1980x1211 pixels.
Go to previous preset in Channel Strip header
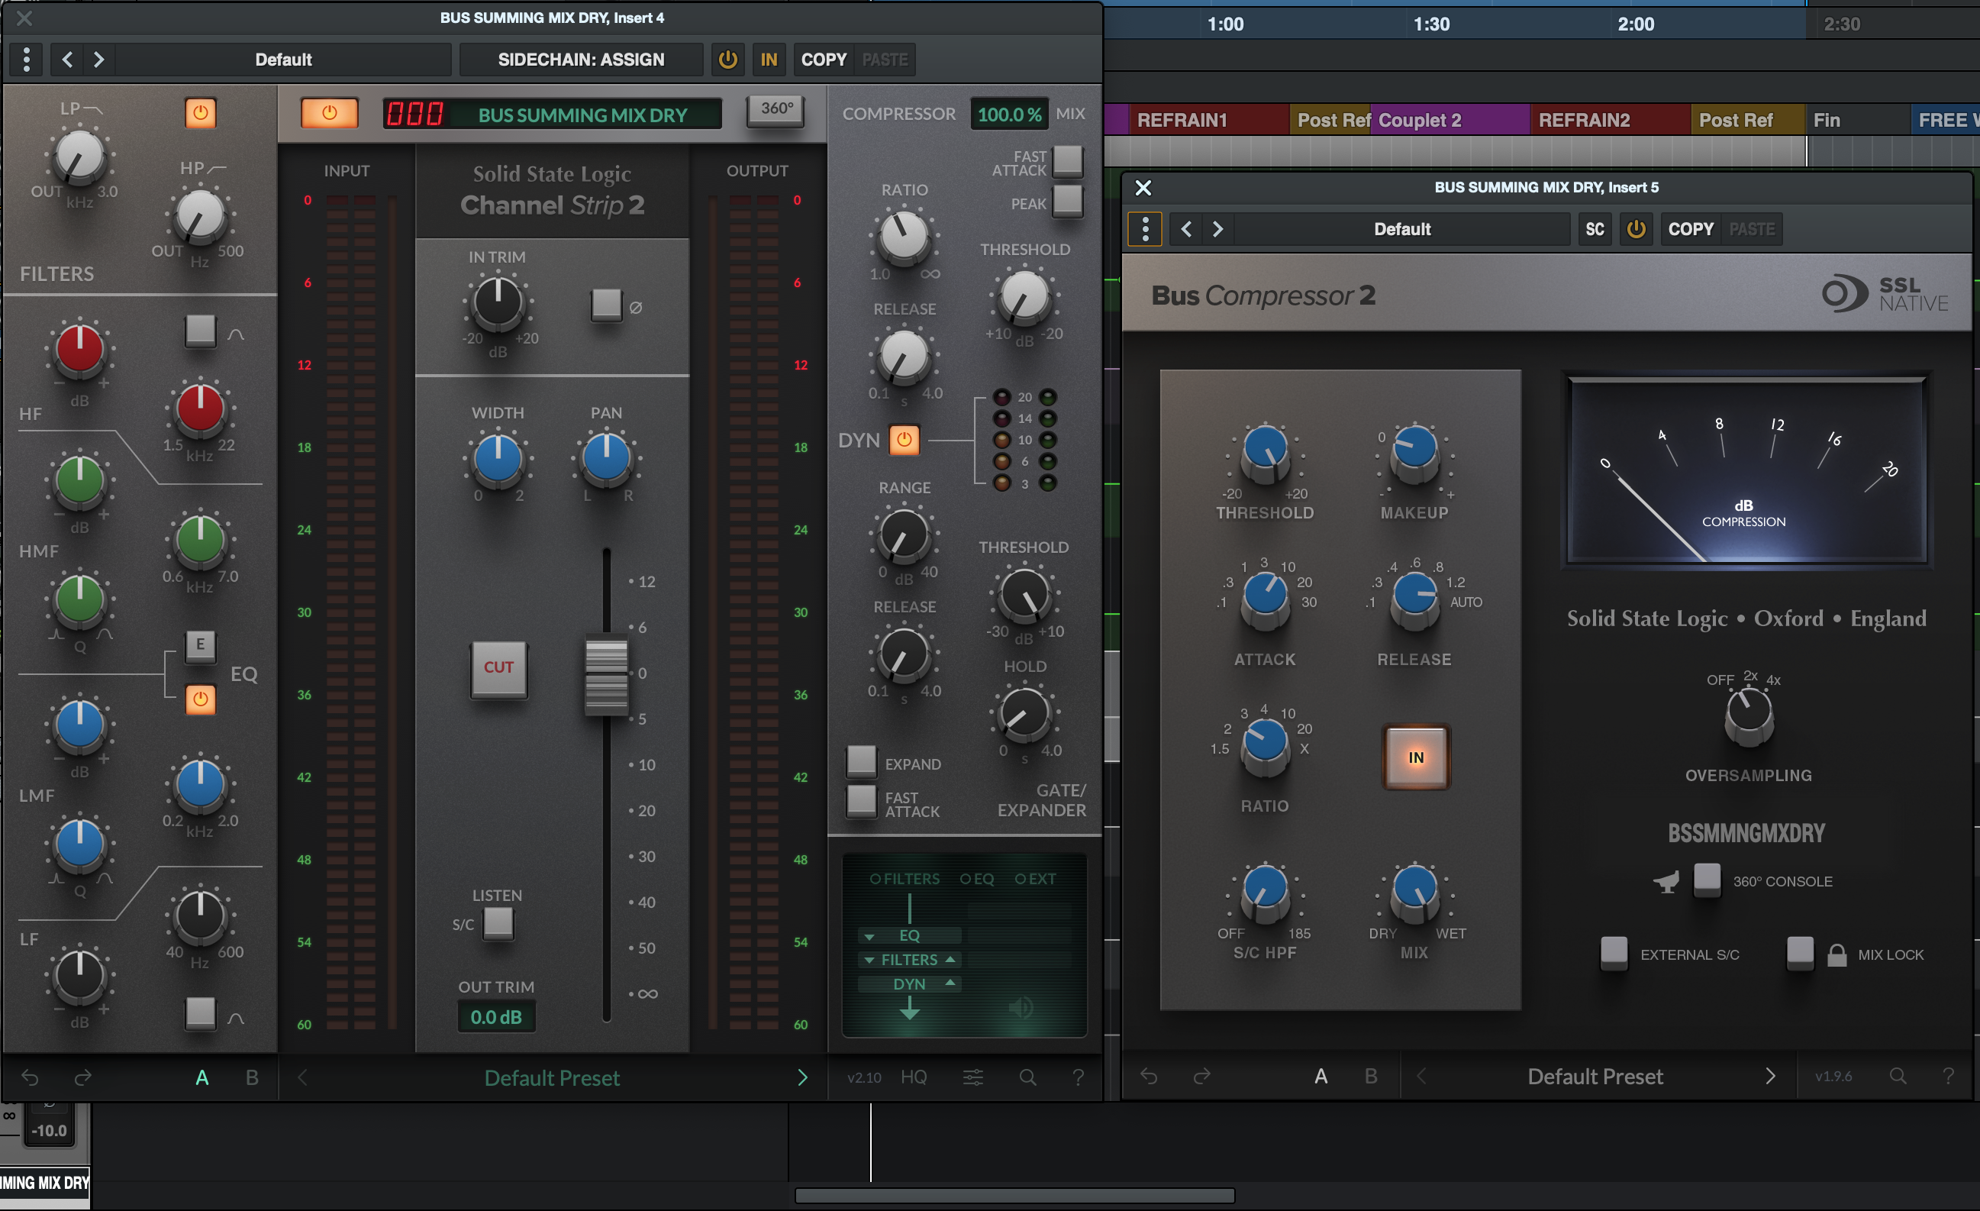67,60
